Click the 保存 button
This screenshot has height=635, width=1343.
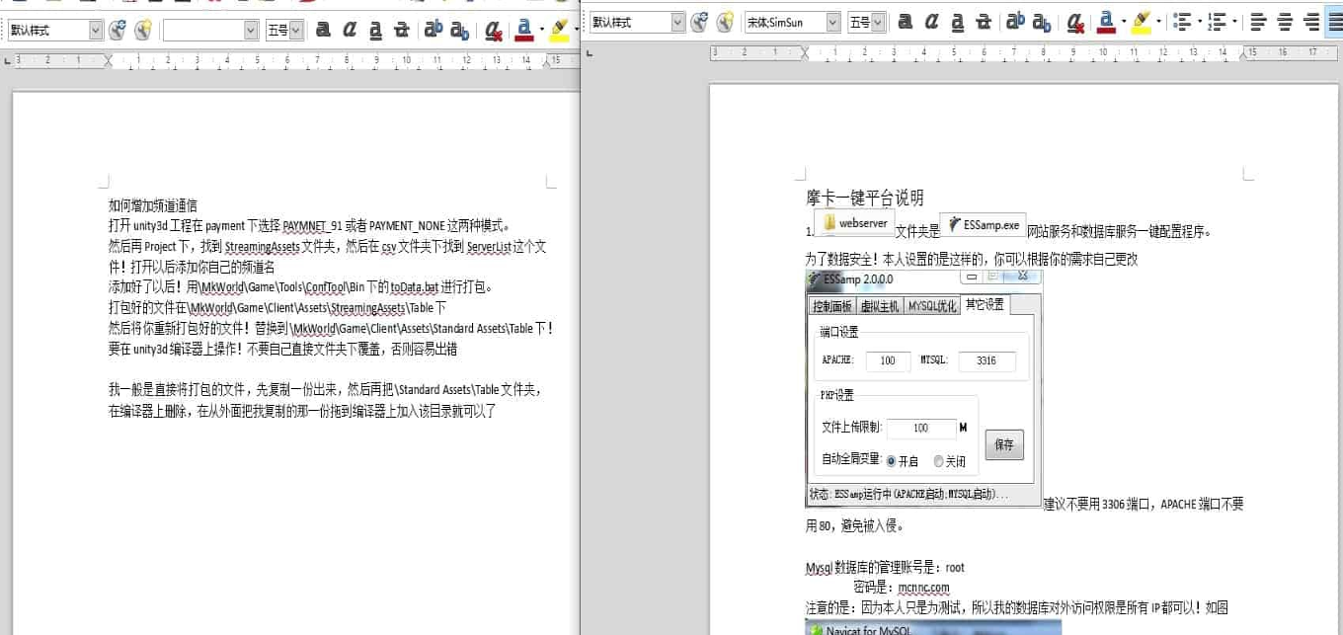pyautogui.click(x=1004, y=445)
